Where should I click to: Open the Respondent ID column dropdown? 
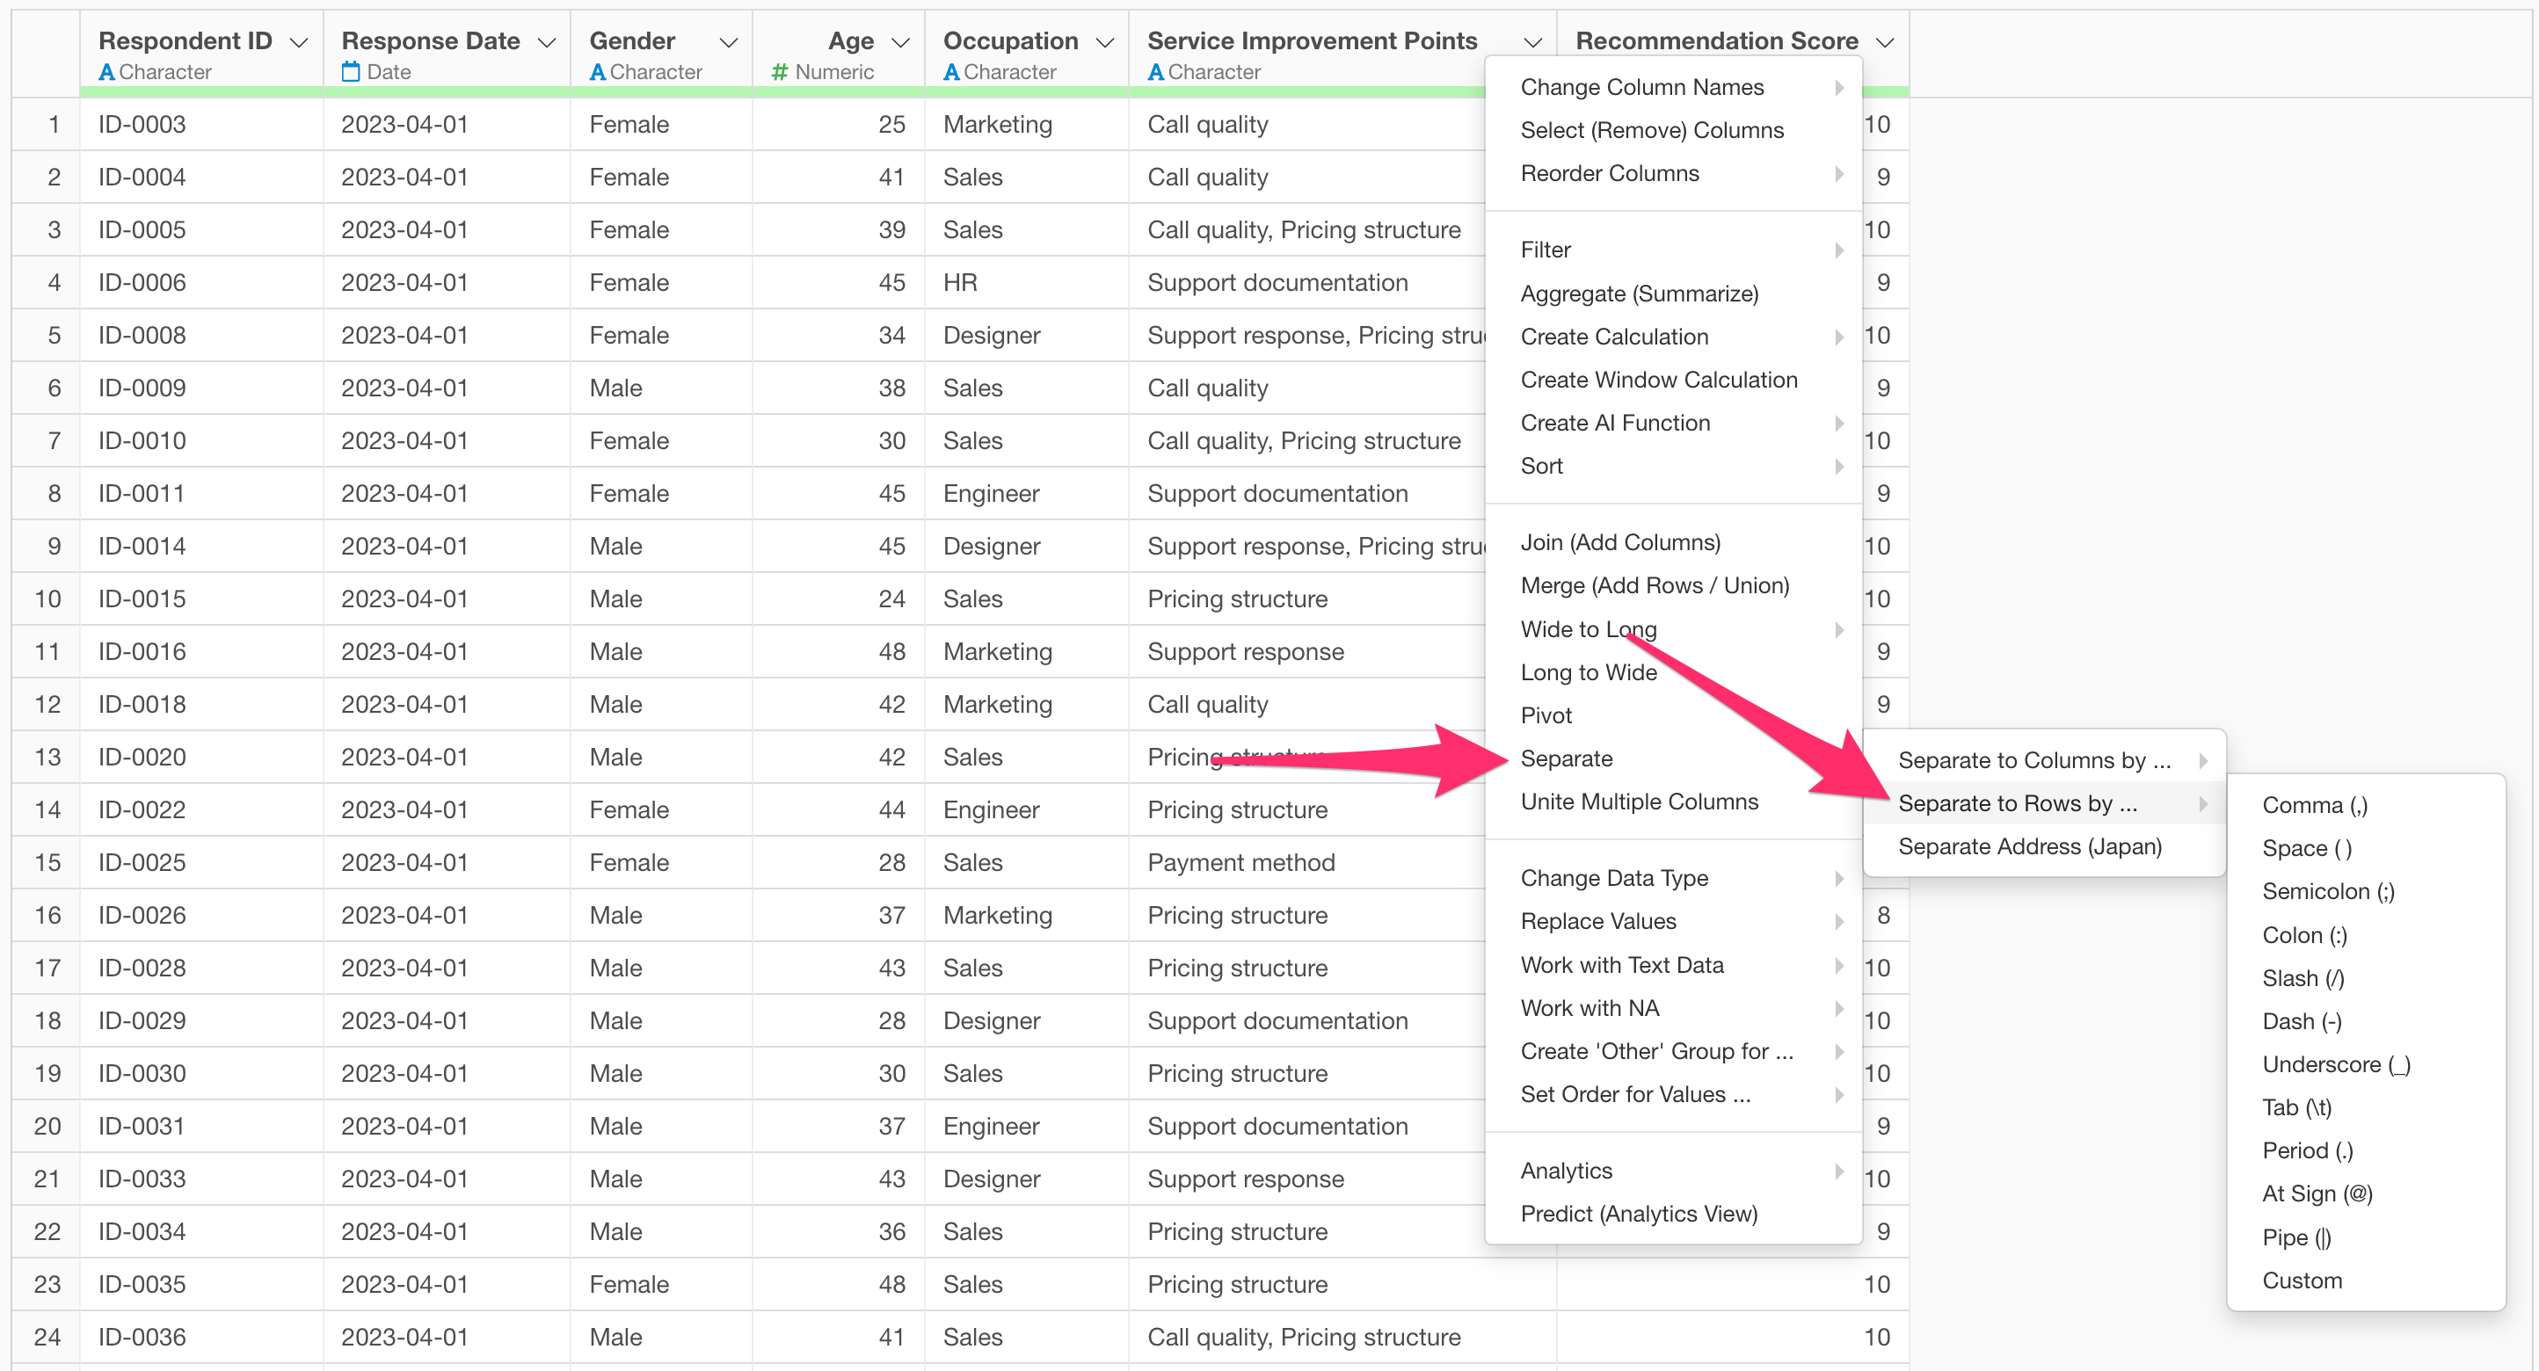[299, 41]
